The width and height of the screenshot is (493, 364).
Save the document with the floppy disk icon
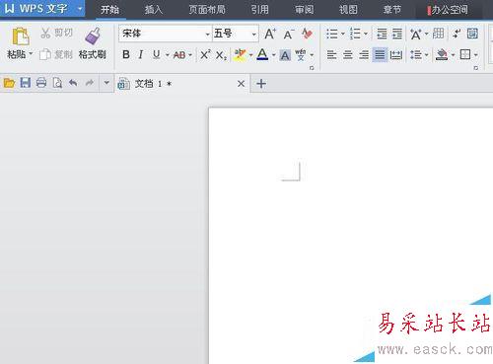(26, 83)
